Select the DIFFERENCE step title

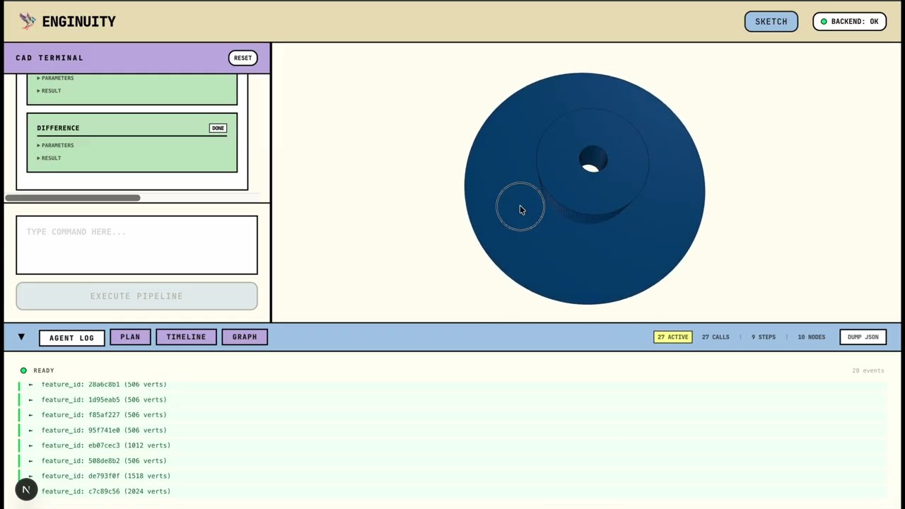coord(58,128)
